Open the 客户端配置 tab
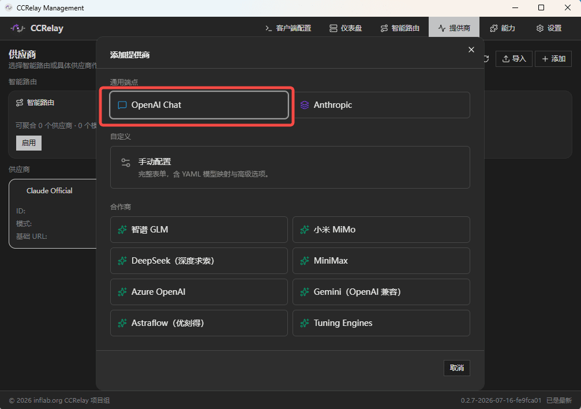 click(288, 28)
